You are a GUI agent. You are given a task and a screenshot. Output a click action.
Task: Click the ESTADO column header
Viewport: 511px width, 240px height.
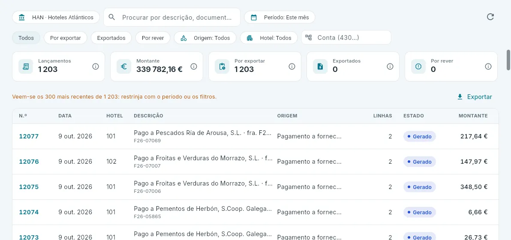click(414, 116)
